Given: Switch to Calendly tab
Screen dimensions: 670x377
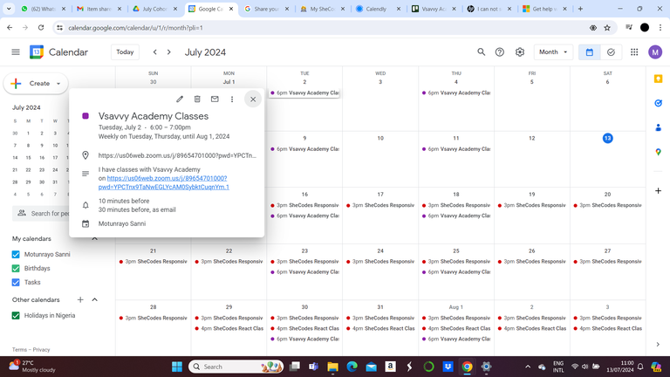Looking at the screenshot, I should coord(378,9).
